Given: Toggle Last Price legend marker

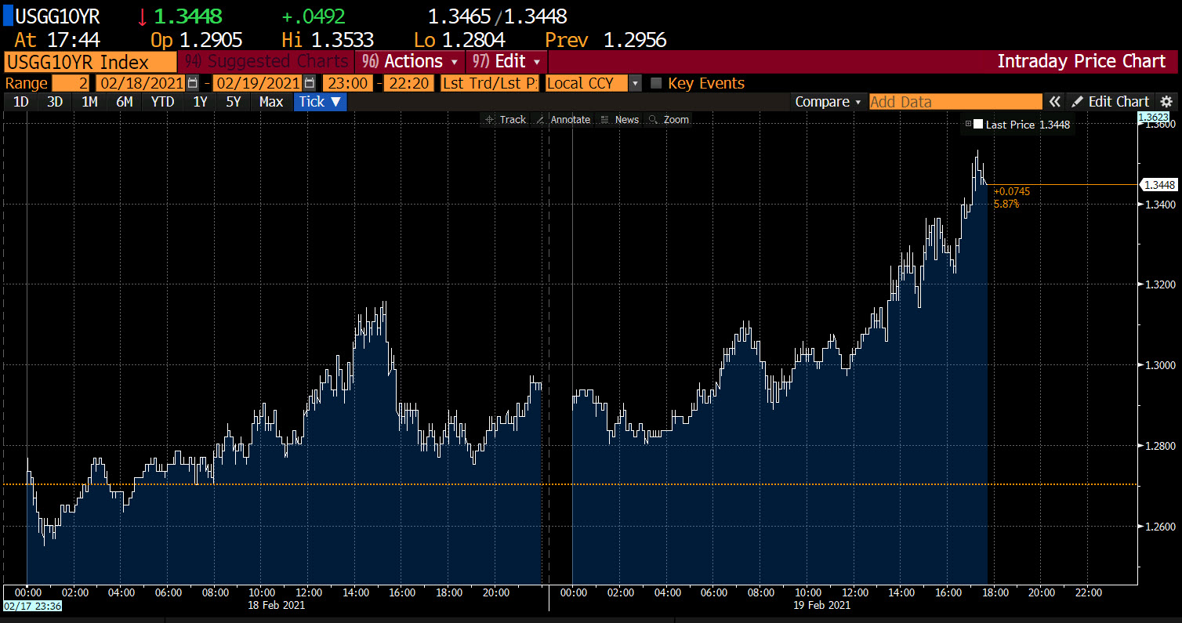Looking at the screenshot, I should pos(968,124).
